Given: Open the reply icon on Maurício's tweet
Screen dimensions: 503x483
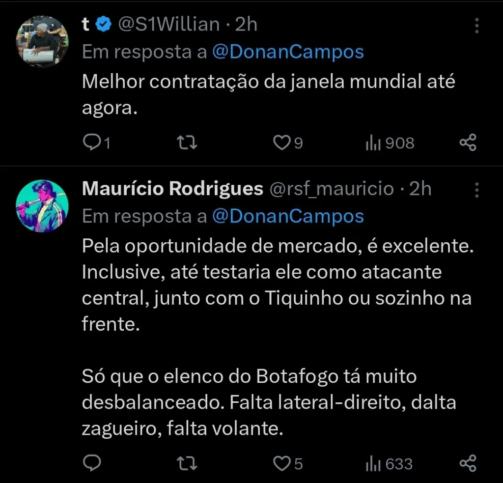Looking at the screenshot, I should (92, 463).
